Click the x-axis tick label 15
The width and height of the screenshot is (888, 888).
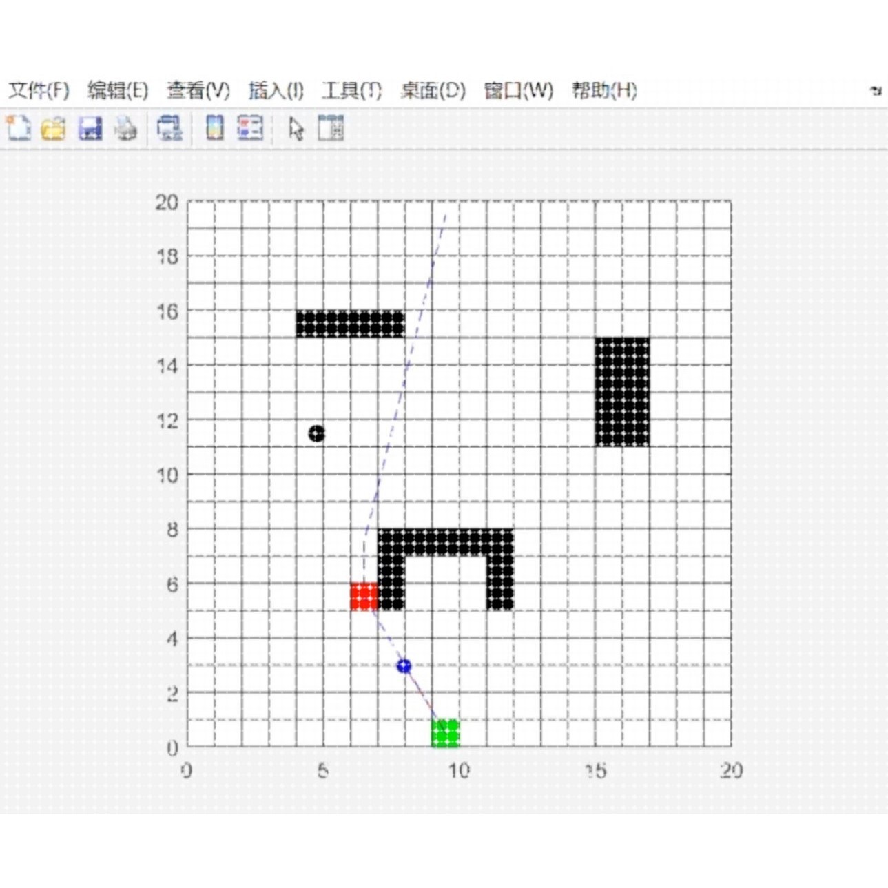596,770
